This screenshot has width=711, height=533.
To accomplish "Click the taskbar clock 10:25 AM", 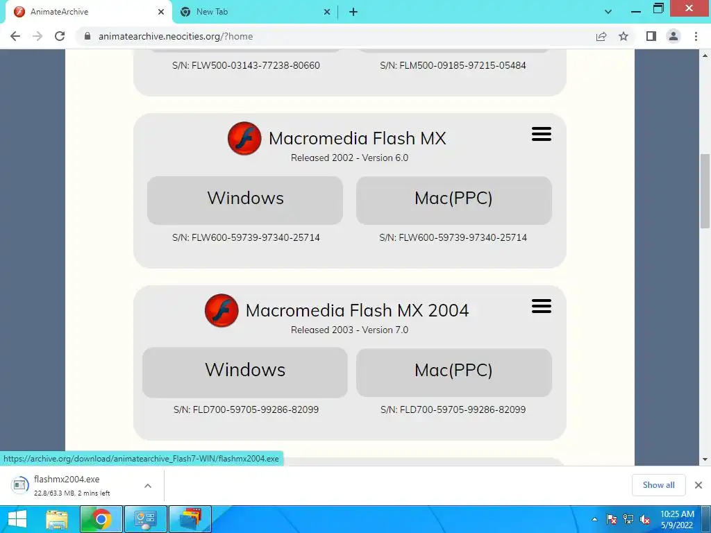I will 677,514.
